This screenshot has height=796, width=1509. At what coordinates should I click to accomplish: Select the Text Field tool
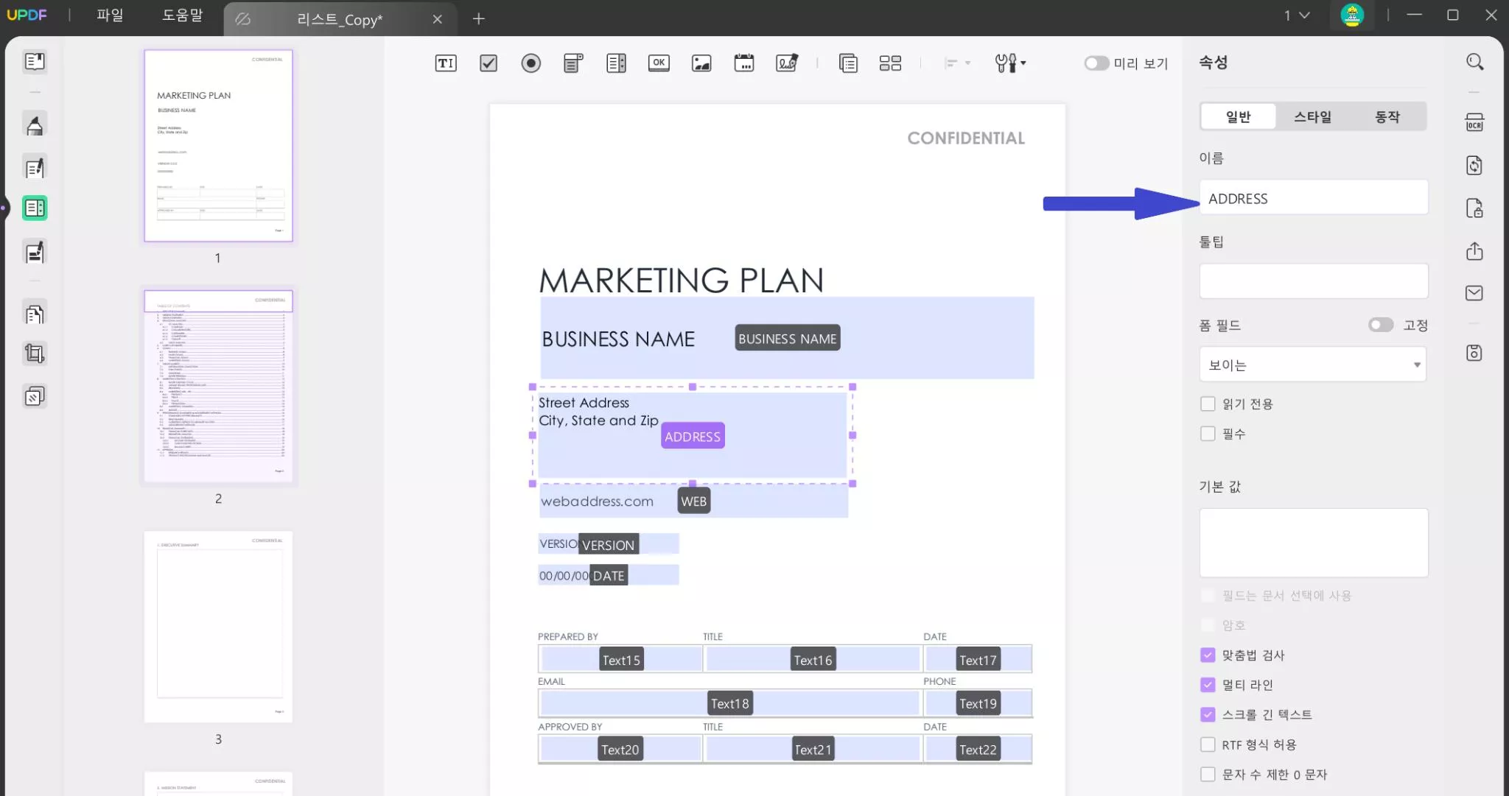pyautogui.click(x=446, y=63)
